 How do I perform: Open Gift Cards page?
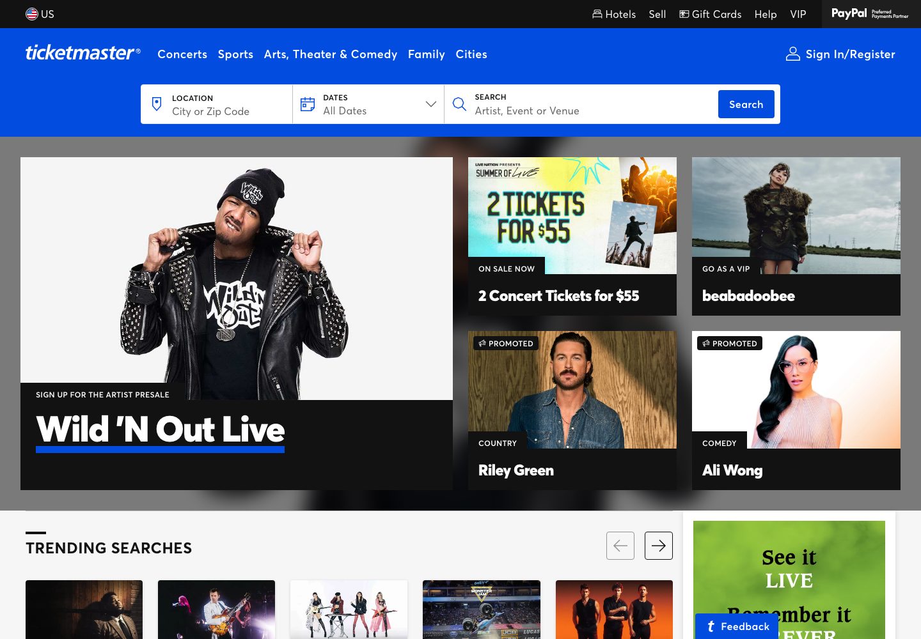(710, 14)
